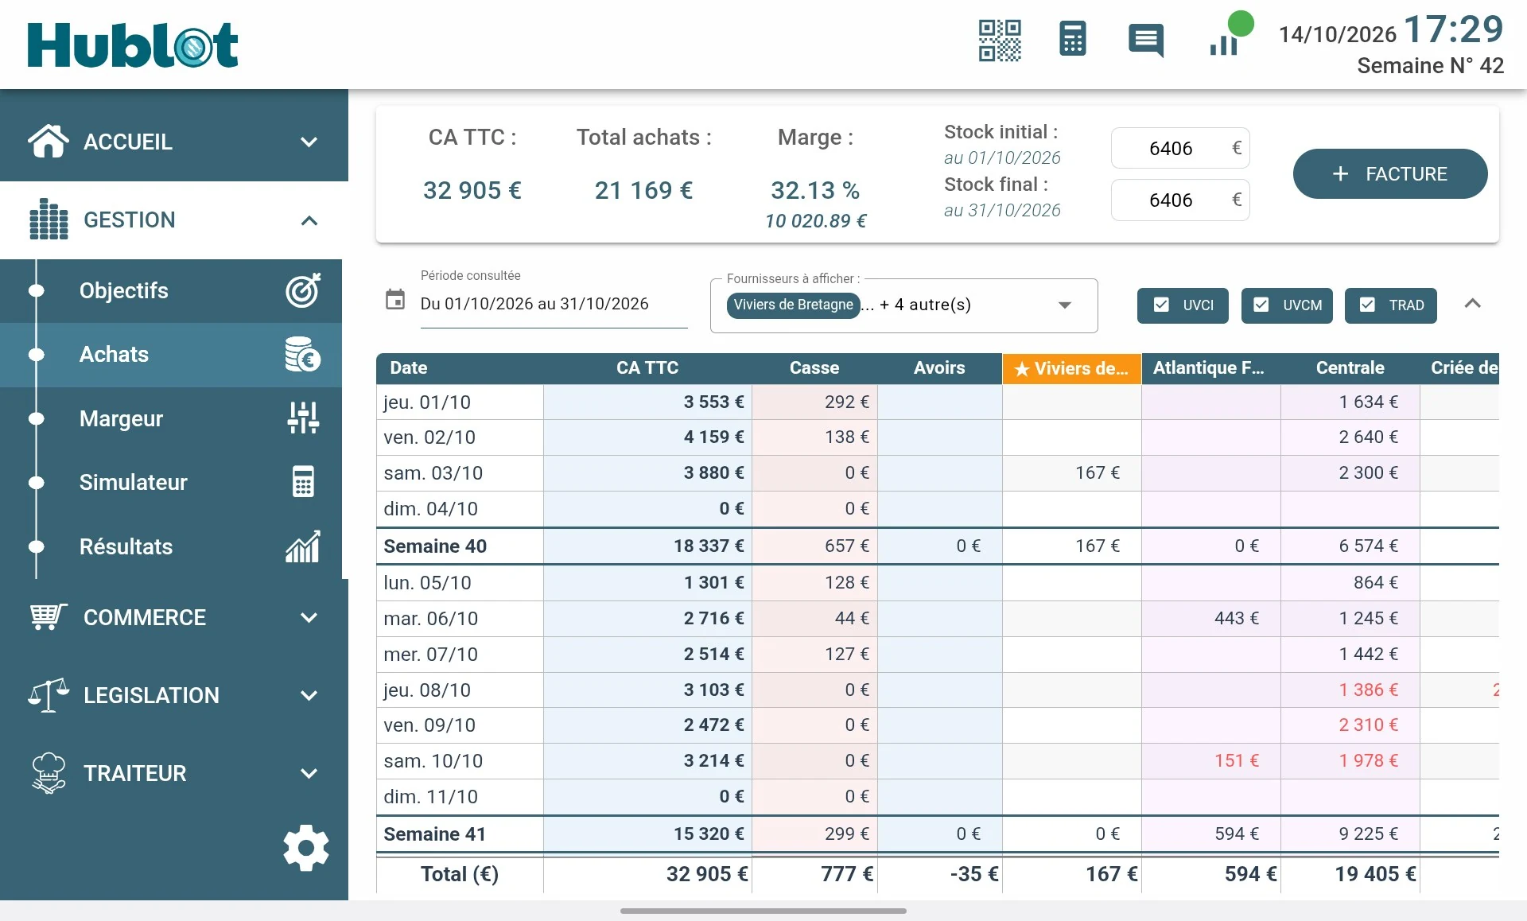1527x921 pixels.
Task: Open the COMMERCE menu section
Action: (x=174, y=617)
